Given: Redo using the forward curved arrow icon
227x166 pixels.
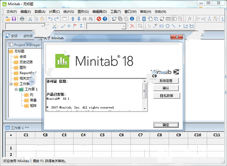Looking at the screenshot, I should tap(56, 19).
